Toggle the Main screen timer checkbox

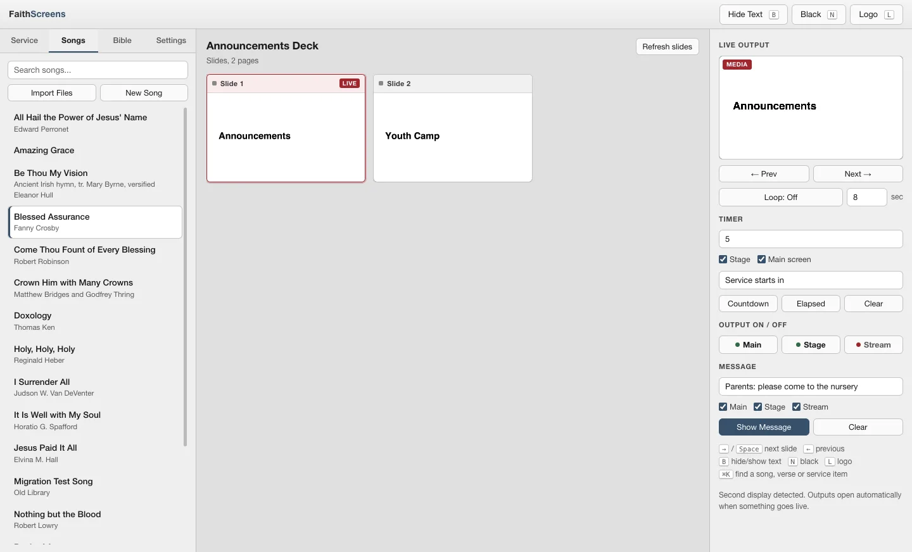761,260
